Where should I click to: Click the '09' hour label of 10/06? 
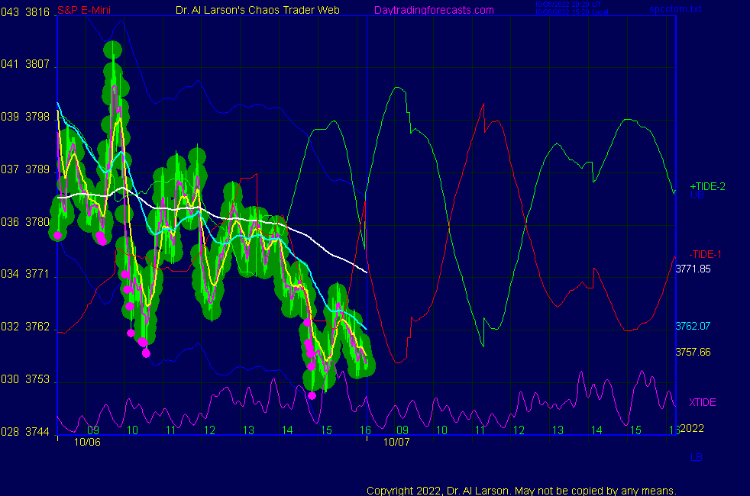tap(93, 430)
